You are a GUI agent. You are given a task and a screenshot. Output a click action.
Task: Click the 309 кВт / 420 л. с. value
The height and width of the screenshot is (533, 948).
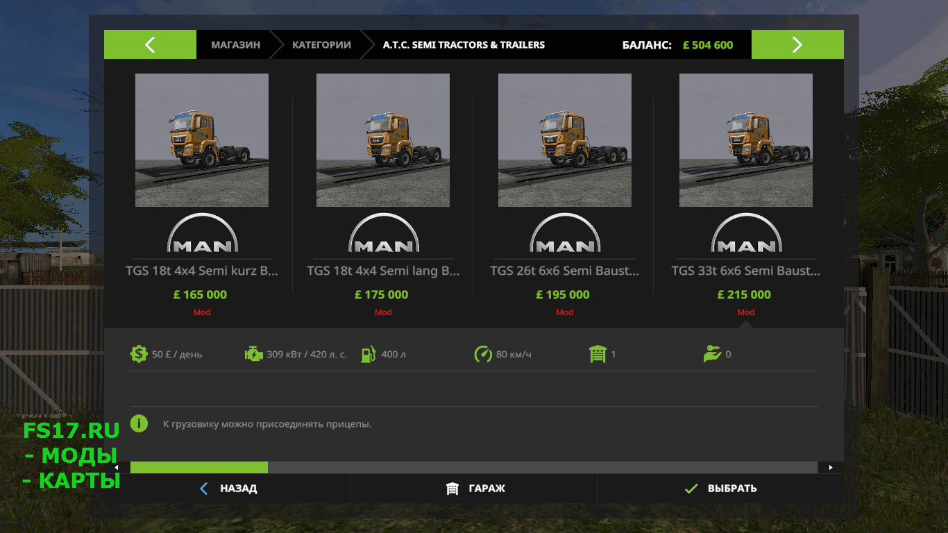tap(307, 355)
